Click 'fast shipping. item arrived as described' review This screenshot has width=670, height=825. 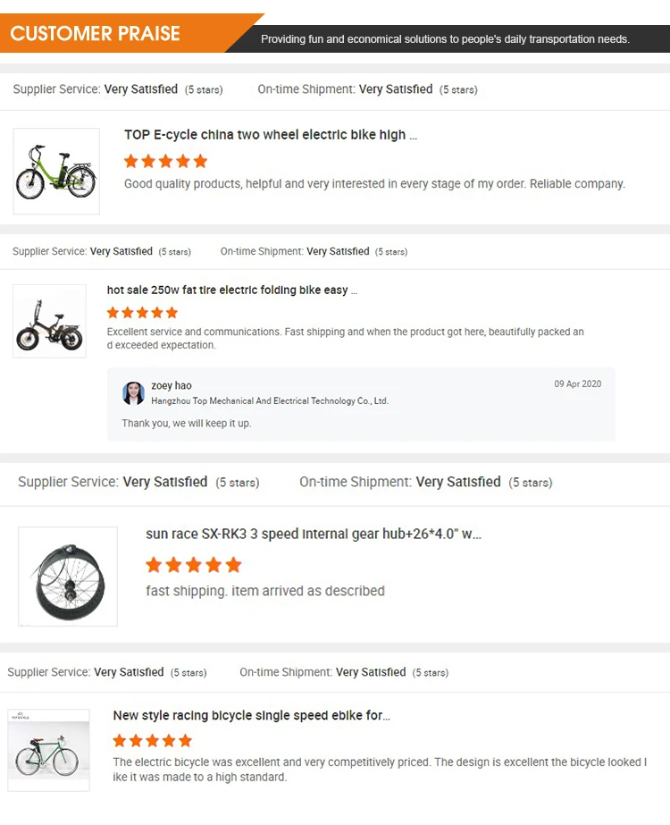[x=265, y=591]
